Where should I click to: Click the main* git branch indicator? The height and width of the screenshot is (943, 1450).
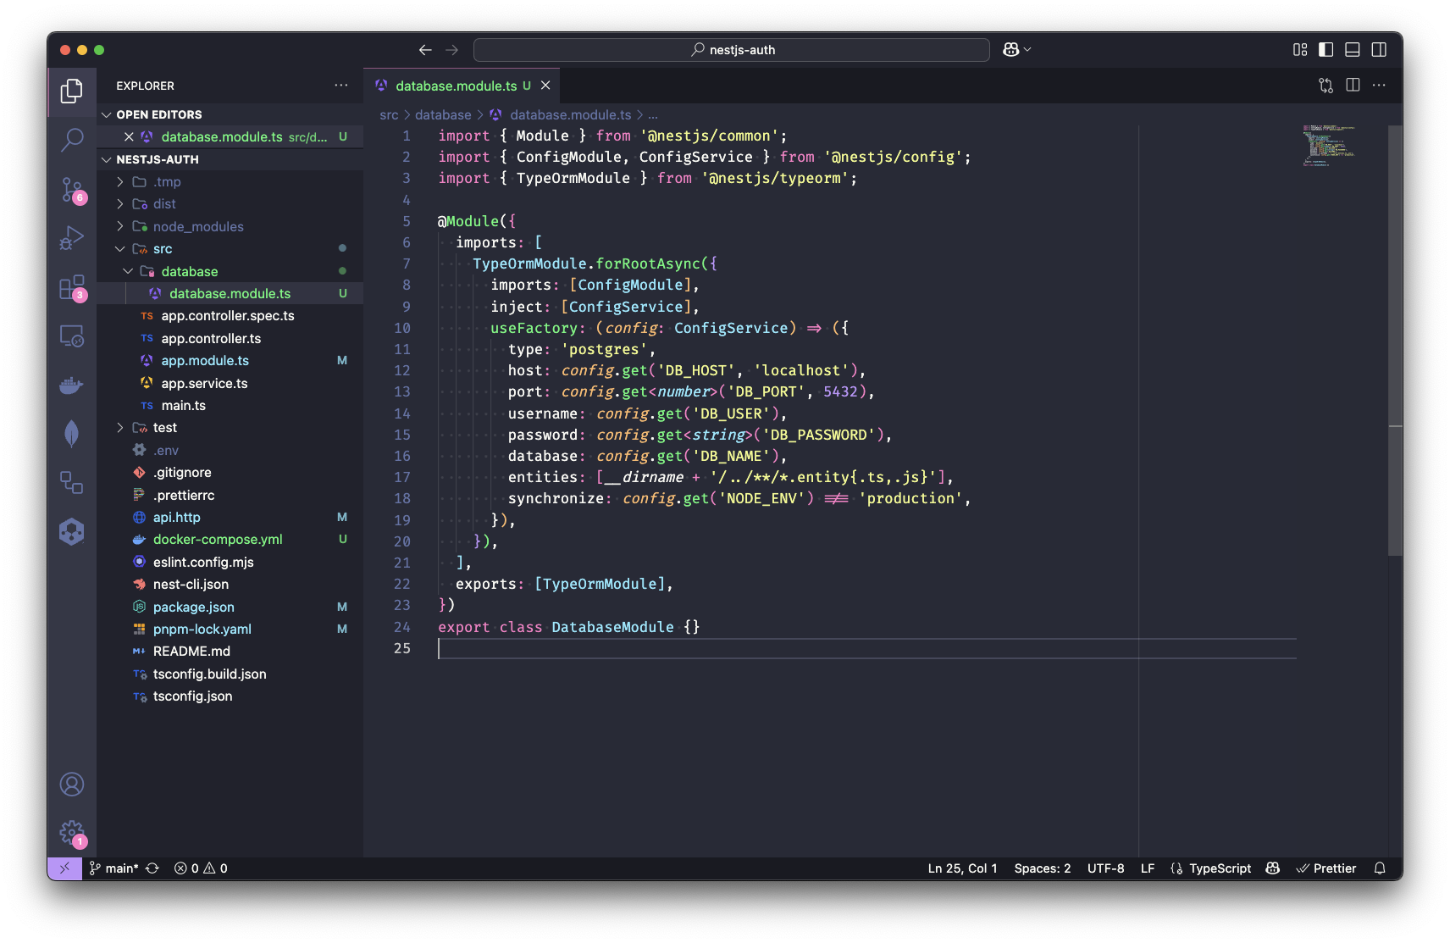click(x=113, y=868)
